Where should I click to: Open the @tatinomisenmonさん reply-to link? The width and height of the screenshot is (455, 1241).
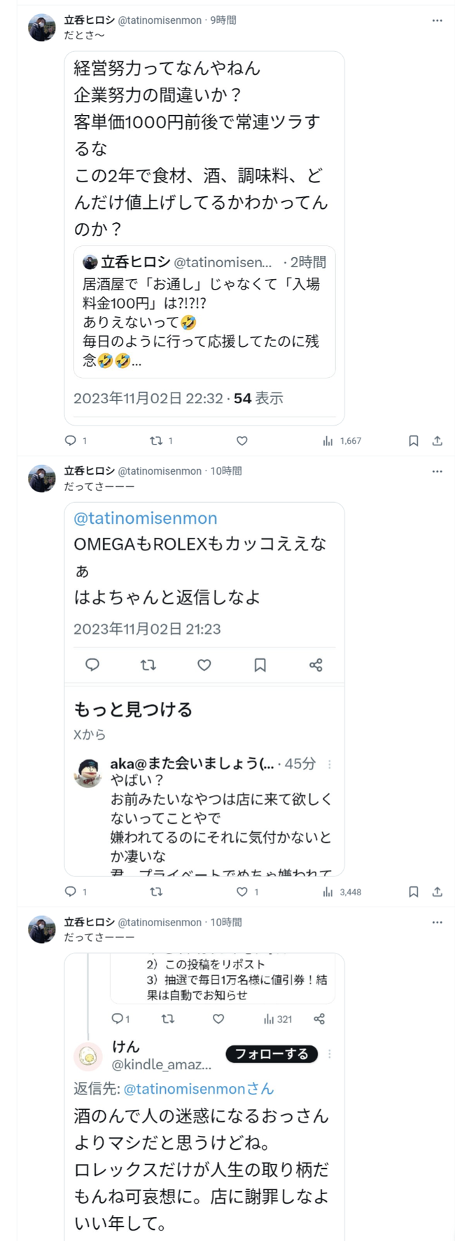point(199,1089)
